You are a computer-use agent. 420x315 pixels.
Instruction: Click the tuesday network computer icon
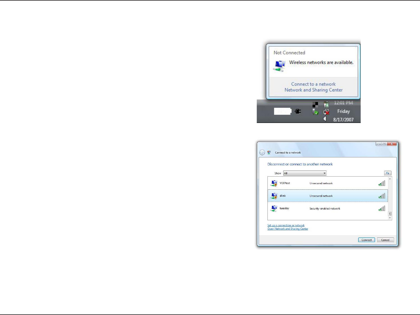tap(274, 208)
